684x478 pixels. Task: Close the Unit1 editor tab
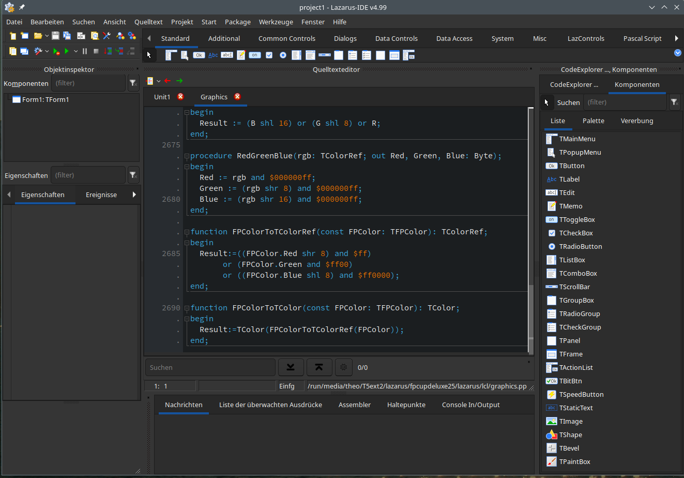coord(180,97)
